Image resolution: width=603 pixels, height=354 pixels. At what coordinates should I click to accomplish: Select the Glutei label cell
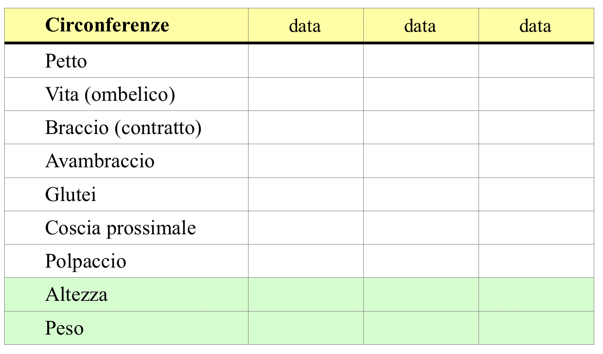click(x=71, y=194)
